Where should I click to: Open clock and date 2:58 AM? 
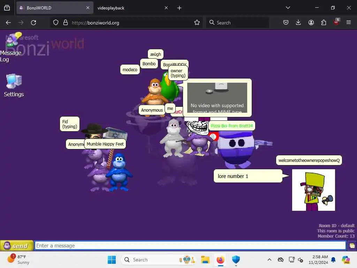coord(318,260)
